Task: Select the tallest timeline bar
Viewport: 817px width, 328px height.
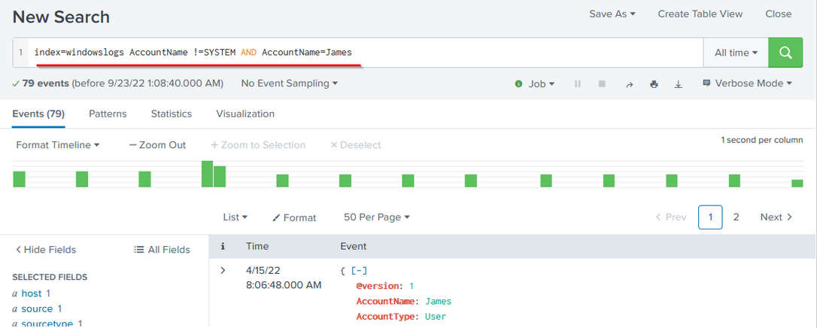Action: 207,174
